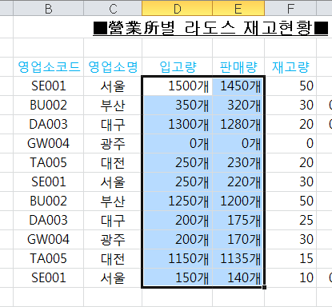The height and width of the screenshot is (307, 332).
Task: Click 부산 in the 320개 row
Action: pyautogui.click(x=113, y=105)
